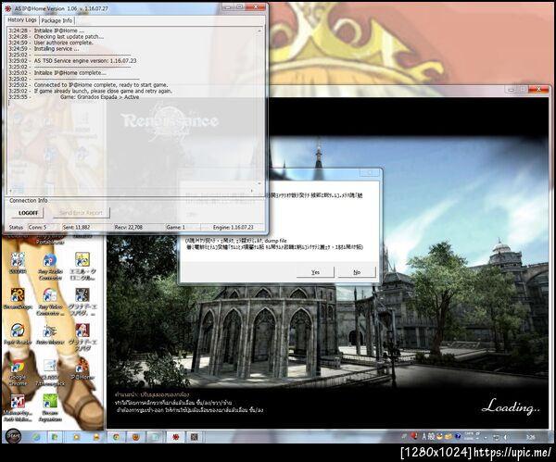556x462 pixels.
Task: Switch to the red IP@Home taskbar button
Action: (x=175, y=437)
